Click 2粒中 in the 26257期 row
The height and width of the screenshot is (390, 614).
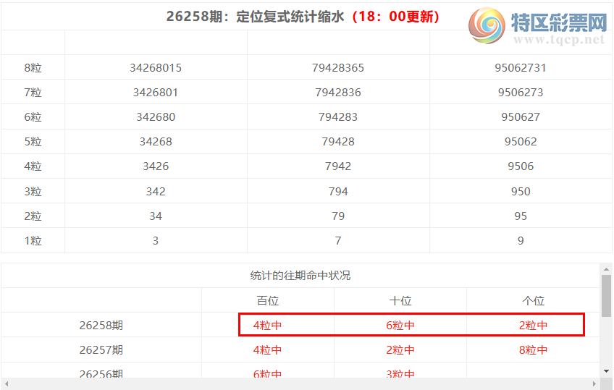click(400, 349)
